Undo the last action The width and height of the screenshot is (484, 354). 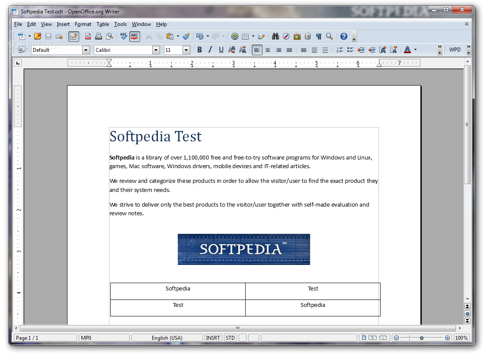point(200,36)
